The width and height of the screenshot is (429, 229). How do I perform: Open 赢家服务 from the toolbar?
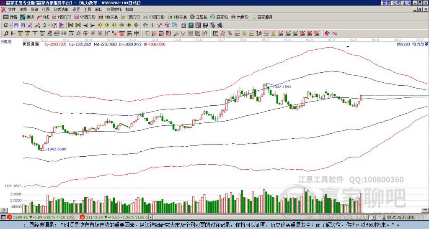(x=262, y=17)
